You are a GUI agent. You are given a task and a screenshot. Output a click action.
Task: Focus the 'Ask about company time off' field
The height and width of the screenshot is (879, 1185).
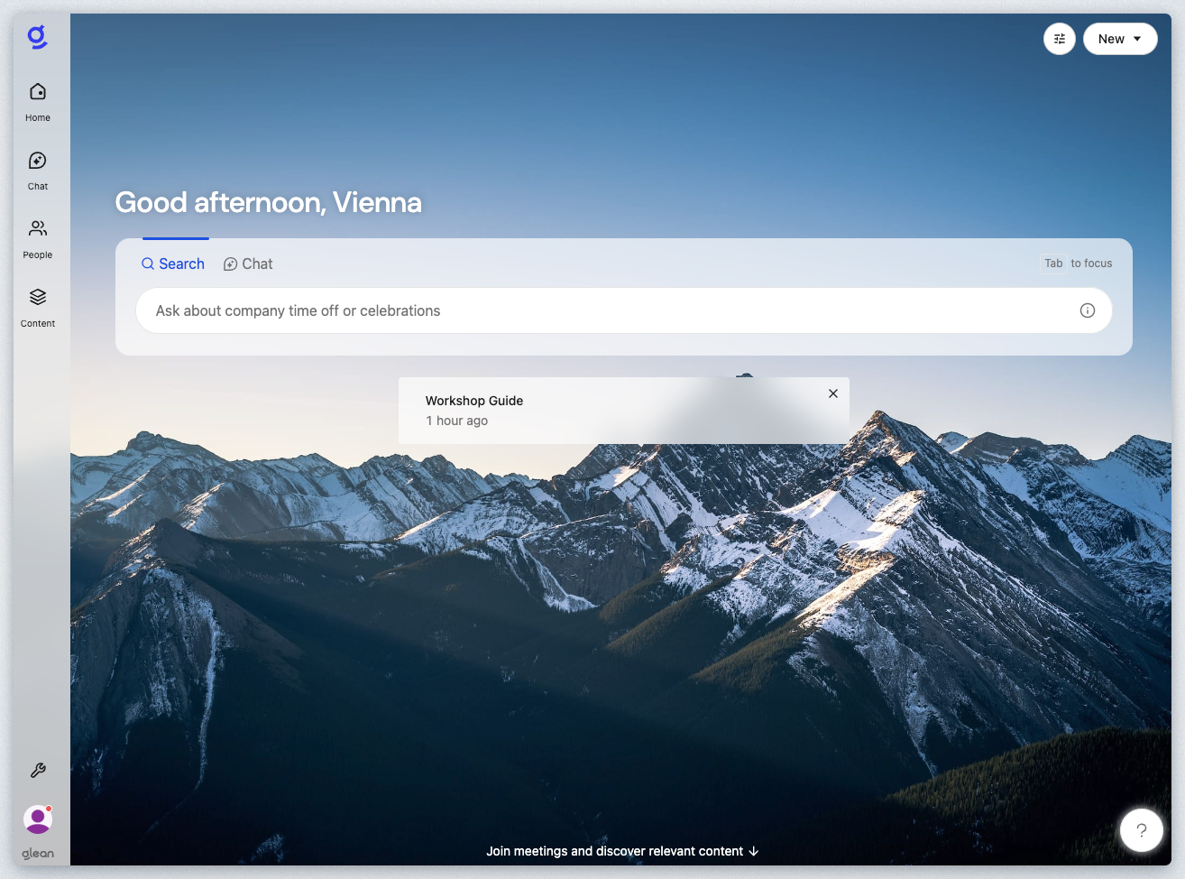pyautogui.click(x=604, y=310)
